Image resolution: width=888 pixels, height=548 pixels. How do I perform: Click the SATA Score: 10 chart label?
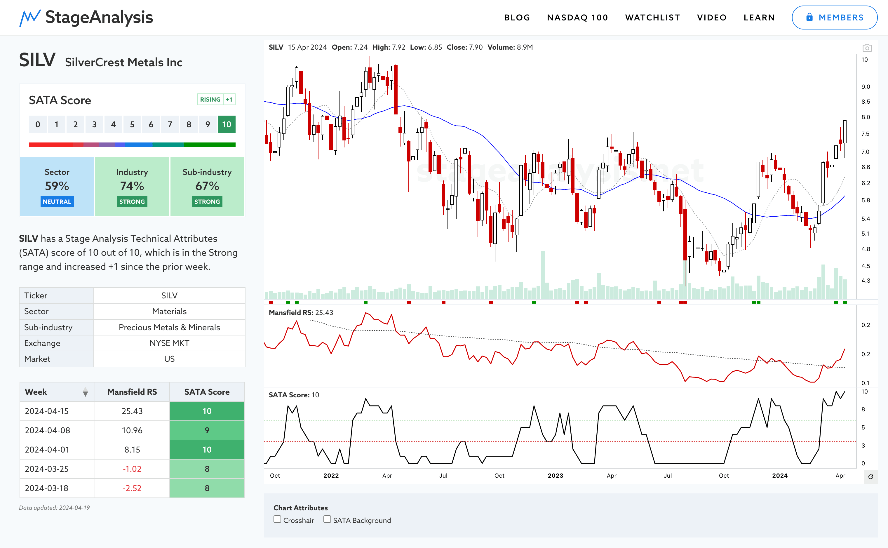(294, 395)
